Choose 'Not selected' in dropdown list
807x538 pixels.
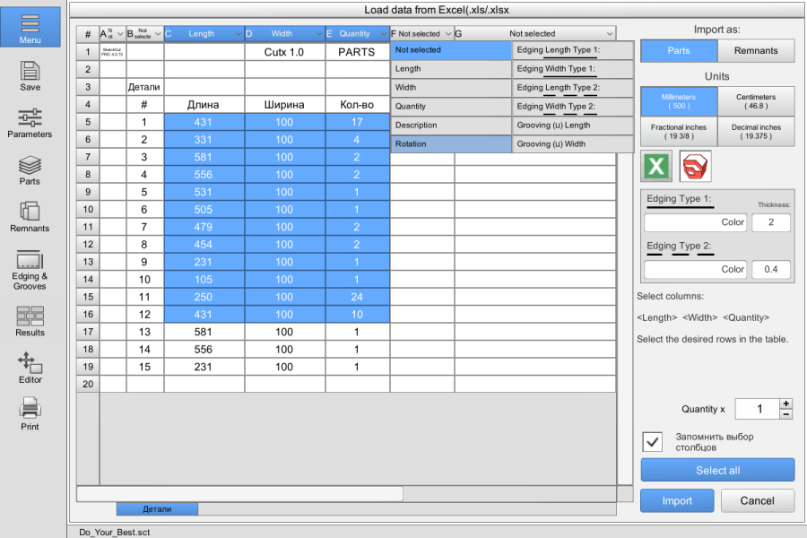click(451, 50)
